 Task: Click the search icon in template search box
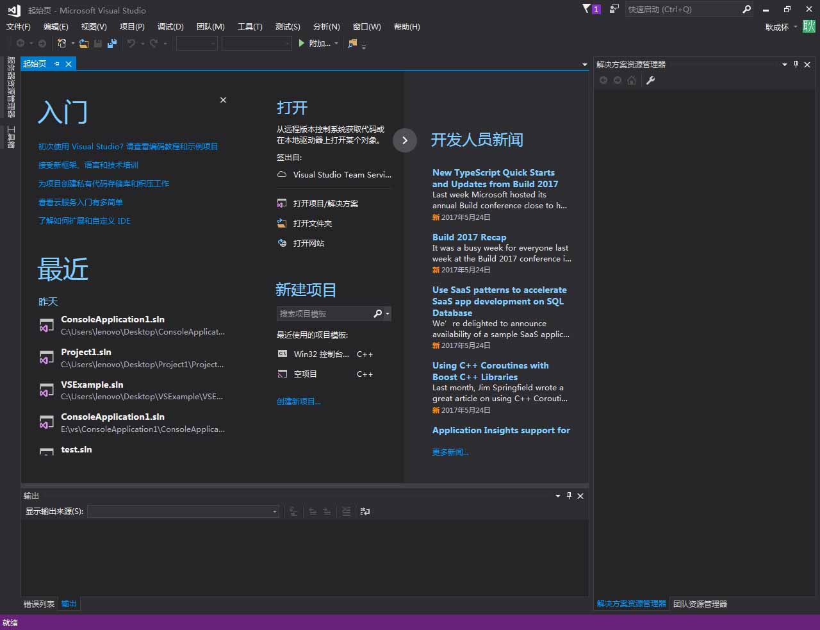377,313
